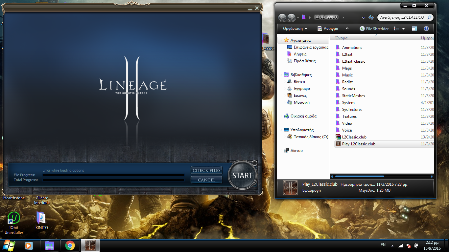Expand the address bar path history dropdown
Image resolution: width=449 pixels, height=252 pixels.
coord(364,17)
